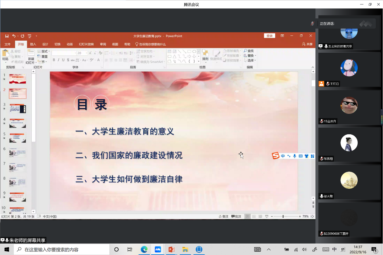Open PowerPoint from the Windows taskbar
The height and width of the screenshot is (255, 383).
[172, 249]
